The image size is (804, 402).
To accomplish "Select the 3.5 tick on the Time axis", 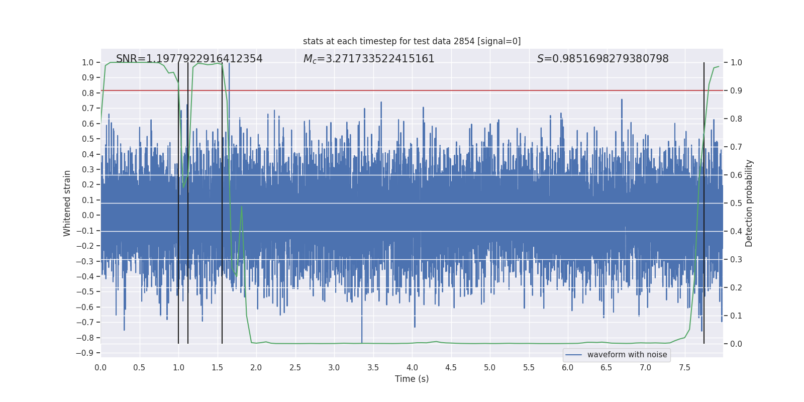I will pyautogui.click(x=373, y=367).
